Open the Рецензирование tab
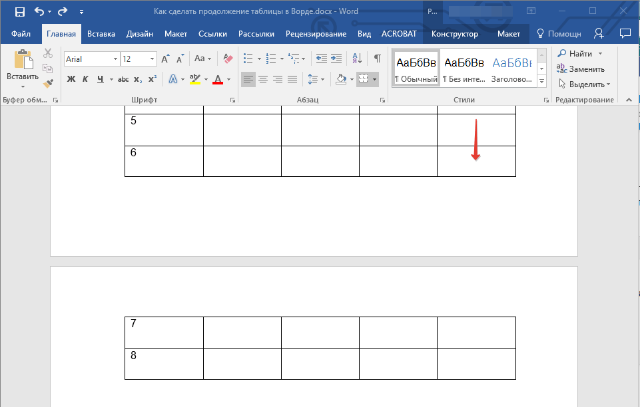 (x=316, y=33)
